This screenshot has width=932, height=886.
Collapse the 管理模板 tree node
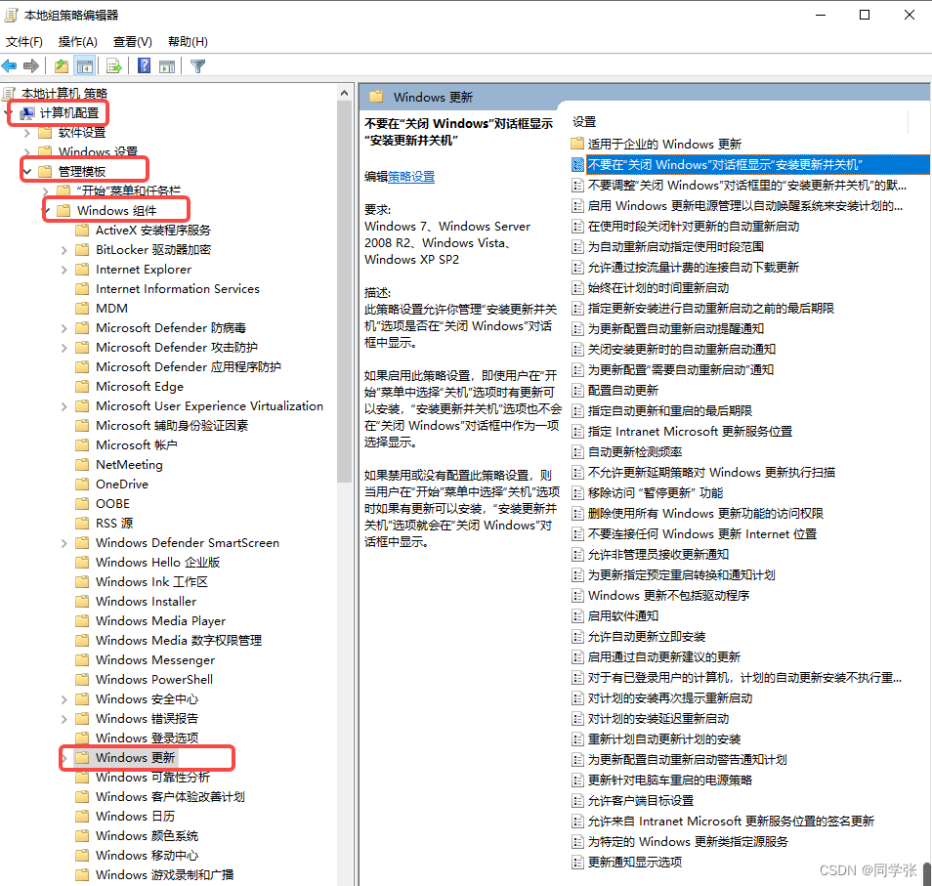pos(26,172)
